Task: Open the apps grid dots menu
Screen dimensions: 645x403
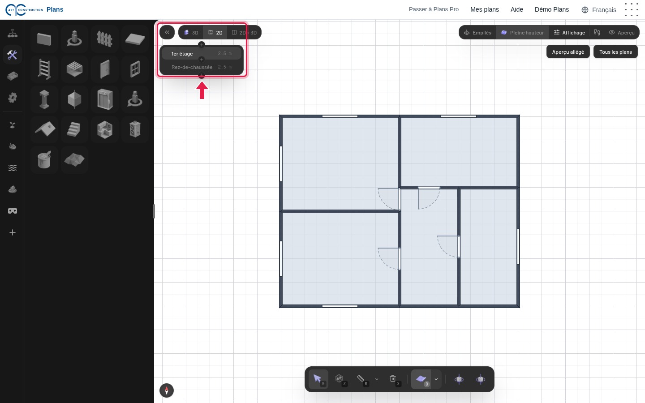Action: (632, 9)
